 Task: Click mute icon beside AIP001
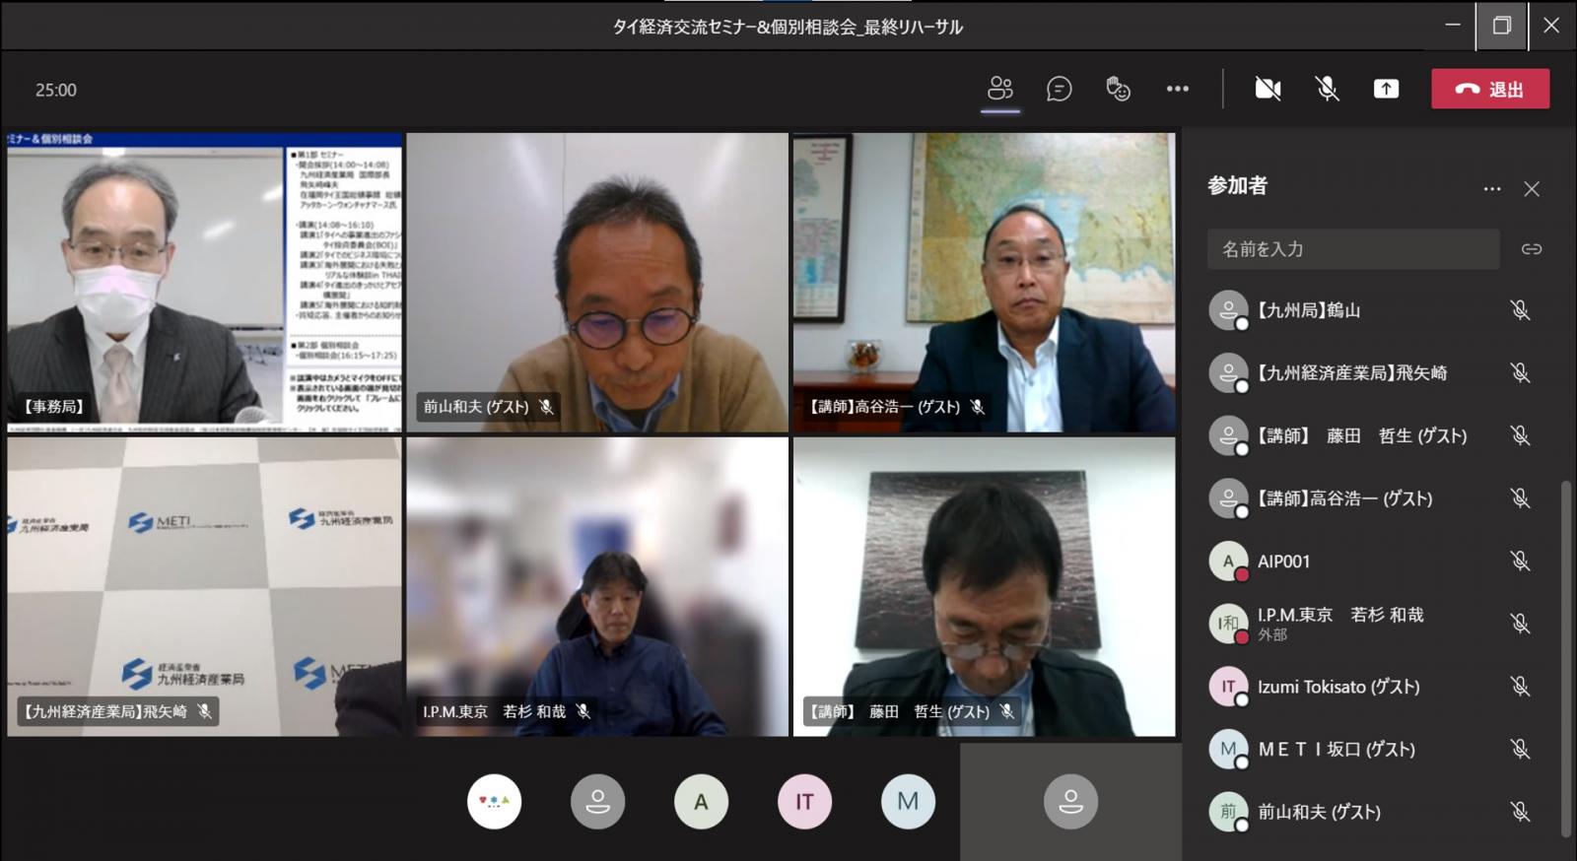(1520, 561)
